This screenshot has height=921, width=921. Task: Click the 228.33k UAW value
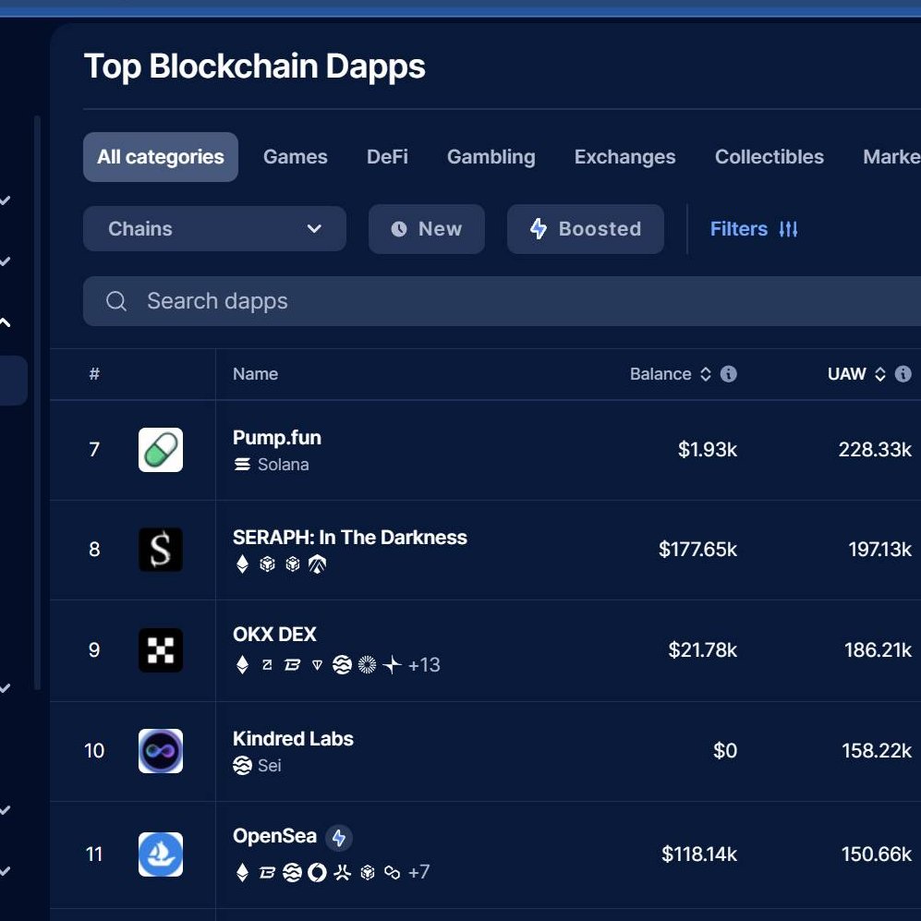pyautogui.click(x=875, y=449)
